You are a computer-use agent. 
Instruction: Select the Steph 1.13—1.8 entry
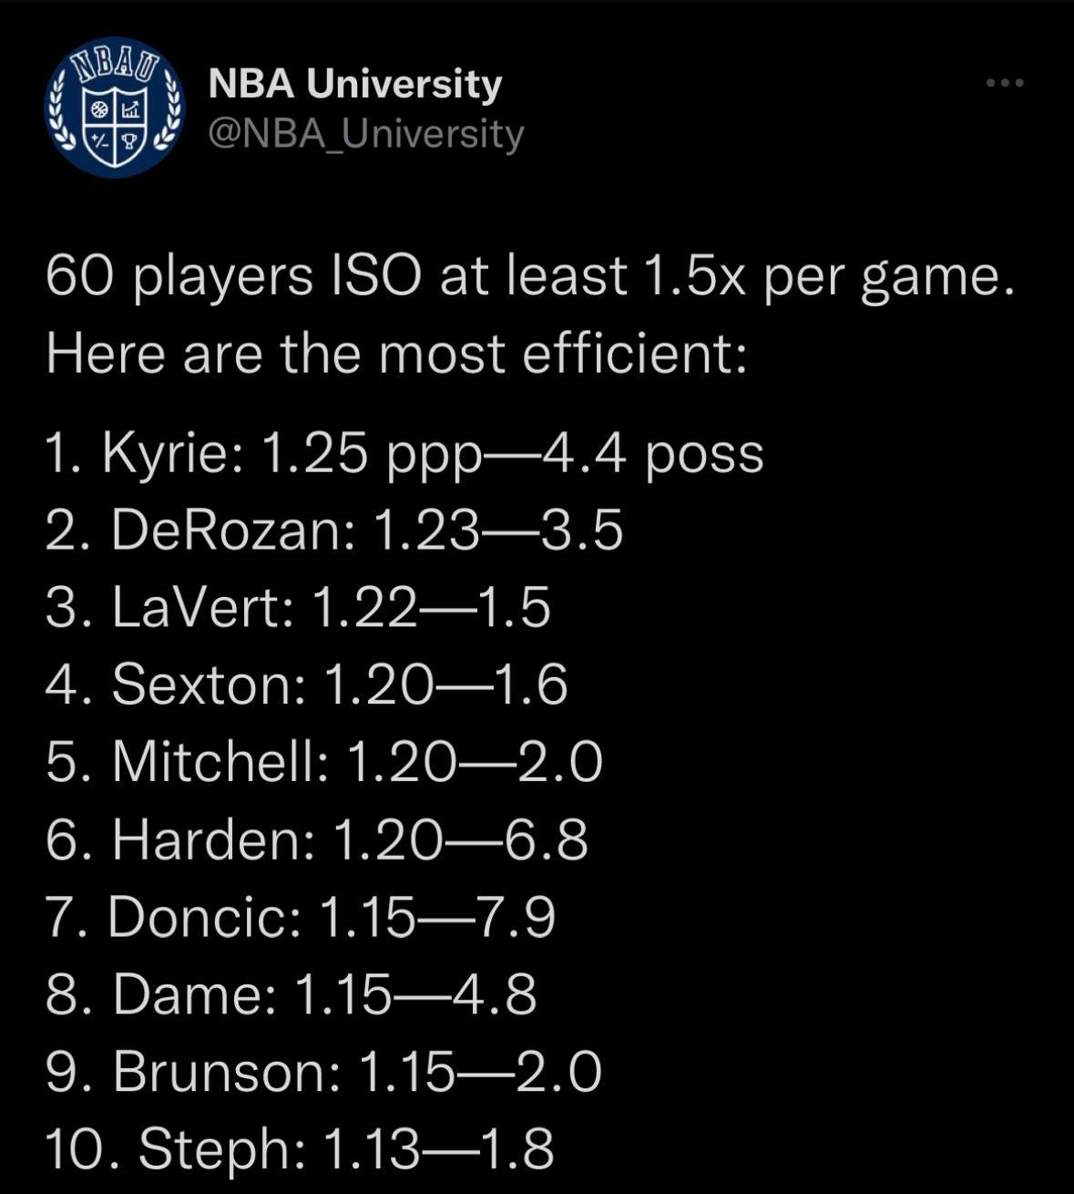pyautogui.click(x=300, y=1148)
